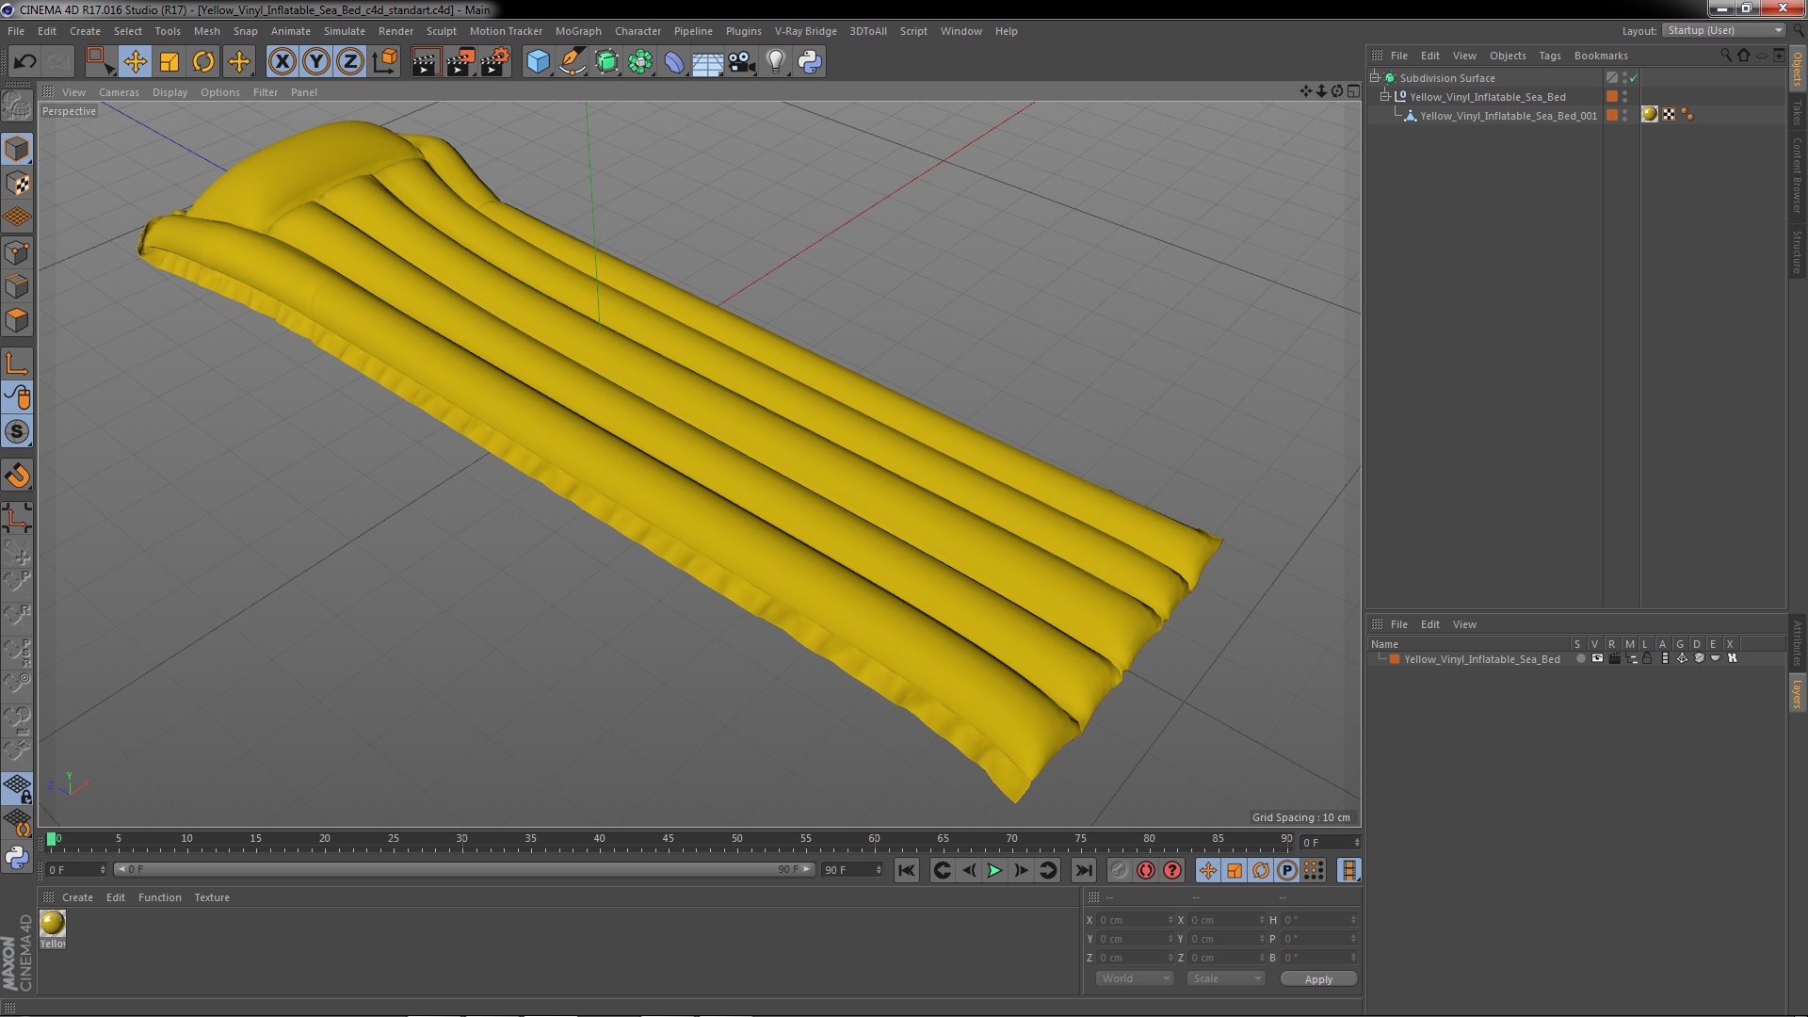Viewport: 1808px width, 1017px height.
Task: Toggle coordinate system icon
Action: 385,62
